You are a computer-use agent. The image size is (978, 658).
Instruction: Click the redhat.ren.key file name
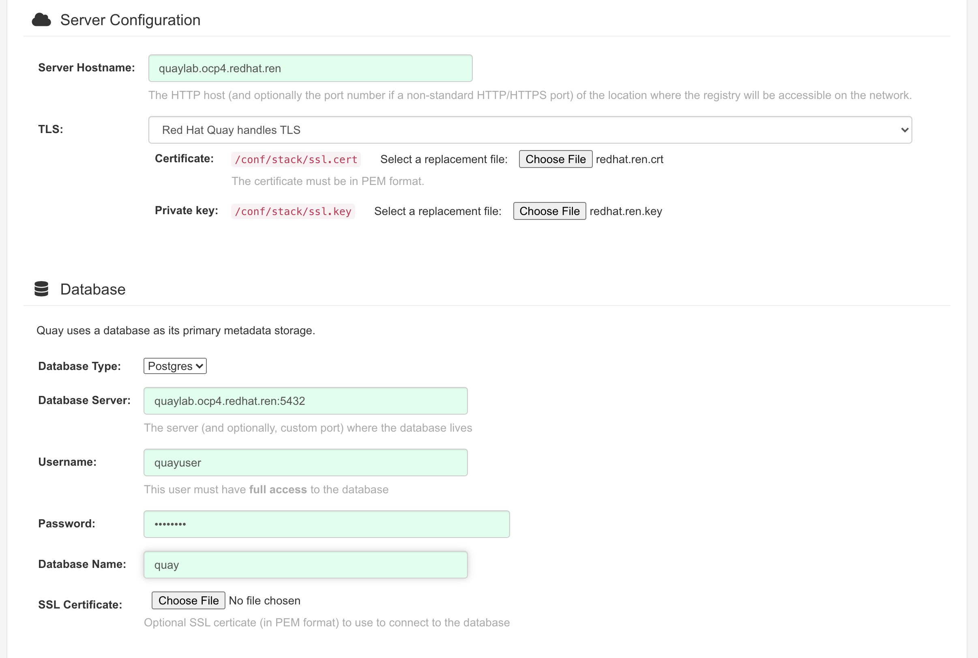625,211
